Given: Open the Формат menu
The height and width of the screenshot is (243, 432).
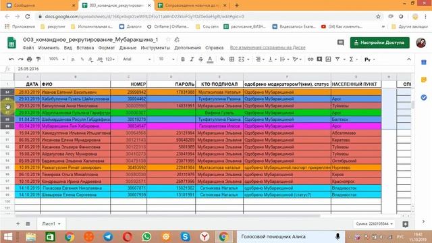Looking at the screenshot, I should click(107, 48).
